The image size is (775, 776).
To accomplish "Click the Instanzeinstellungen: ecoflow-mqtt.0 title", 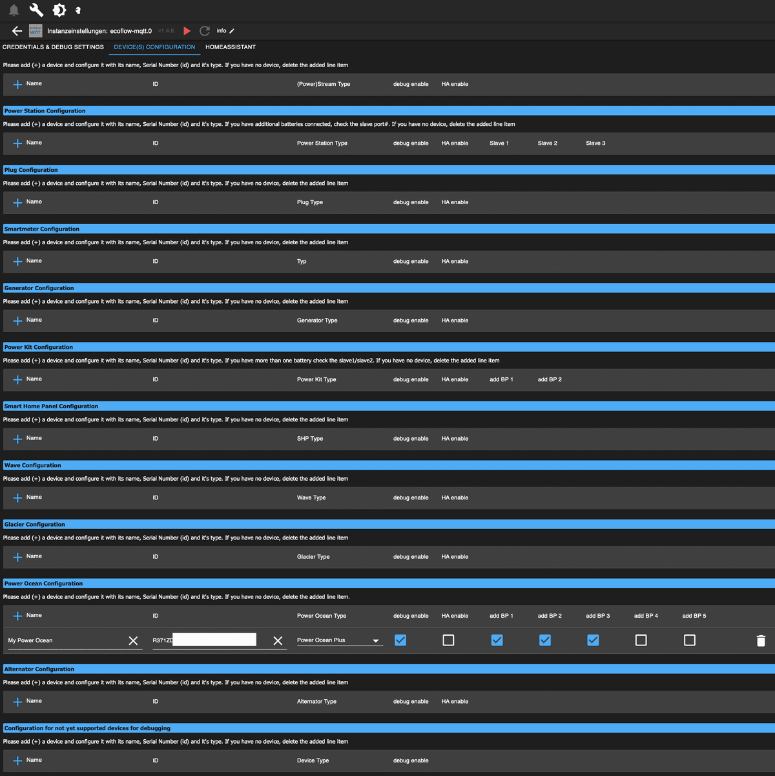I will (99, 31).
